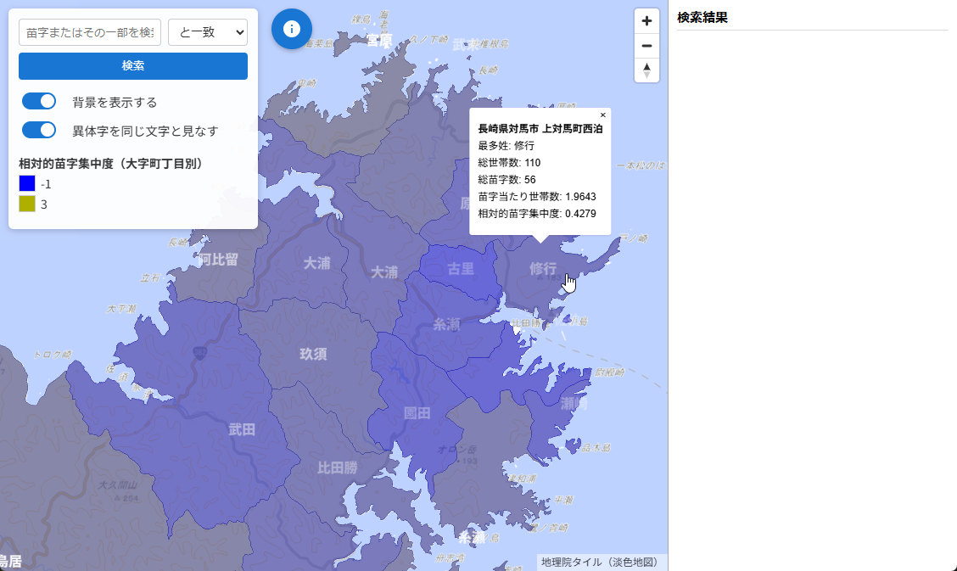The image size is (957, 571).
Task: Select the 阿比留 map district
Action: click(x=218, y=260)
